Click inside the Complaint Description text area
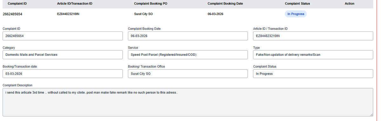The image size is (381, 121). pos(188,102)
